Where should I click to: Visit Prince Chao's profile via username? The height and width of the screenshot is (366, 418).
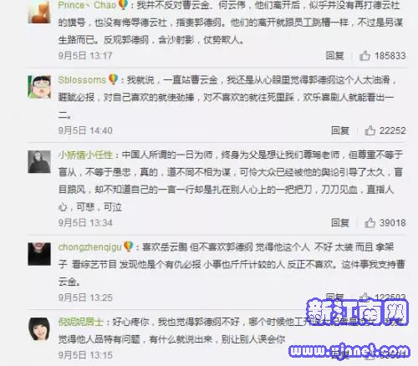tap(87, 5)
